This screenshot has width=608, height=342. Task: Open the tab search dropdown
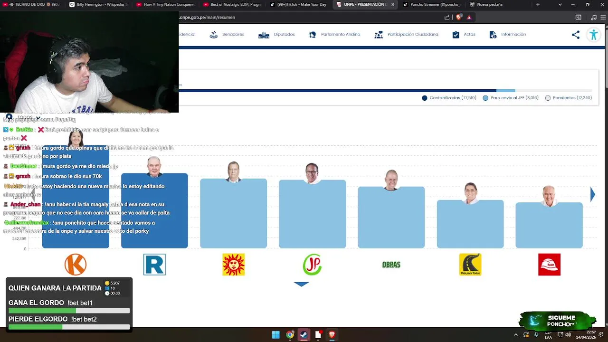(x=560, y=4)
